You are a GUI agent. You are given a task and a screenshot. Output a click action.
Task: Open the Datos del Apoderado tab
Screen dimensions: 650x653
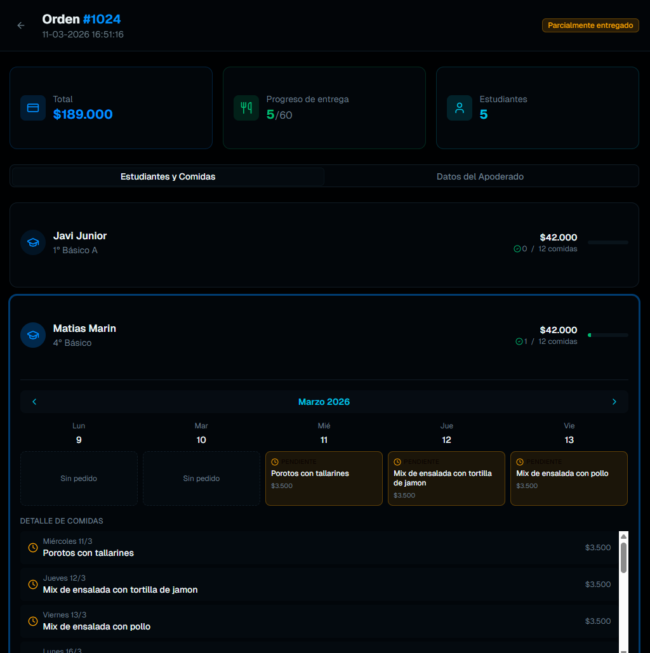tap(480, 176)
